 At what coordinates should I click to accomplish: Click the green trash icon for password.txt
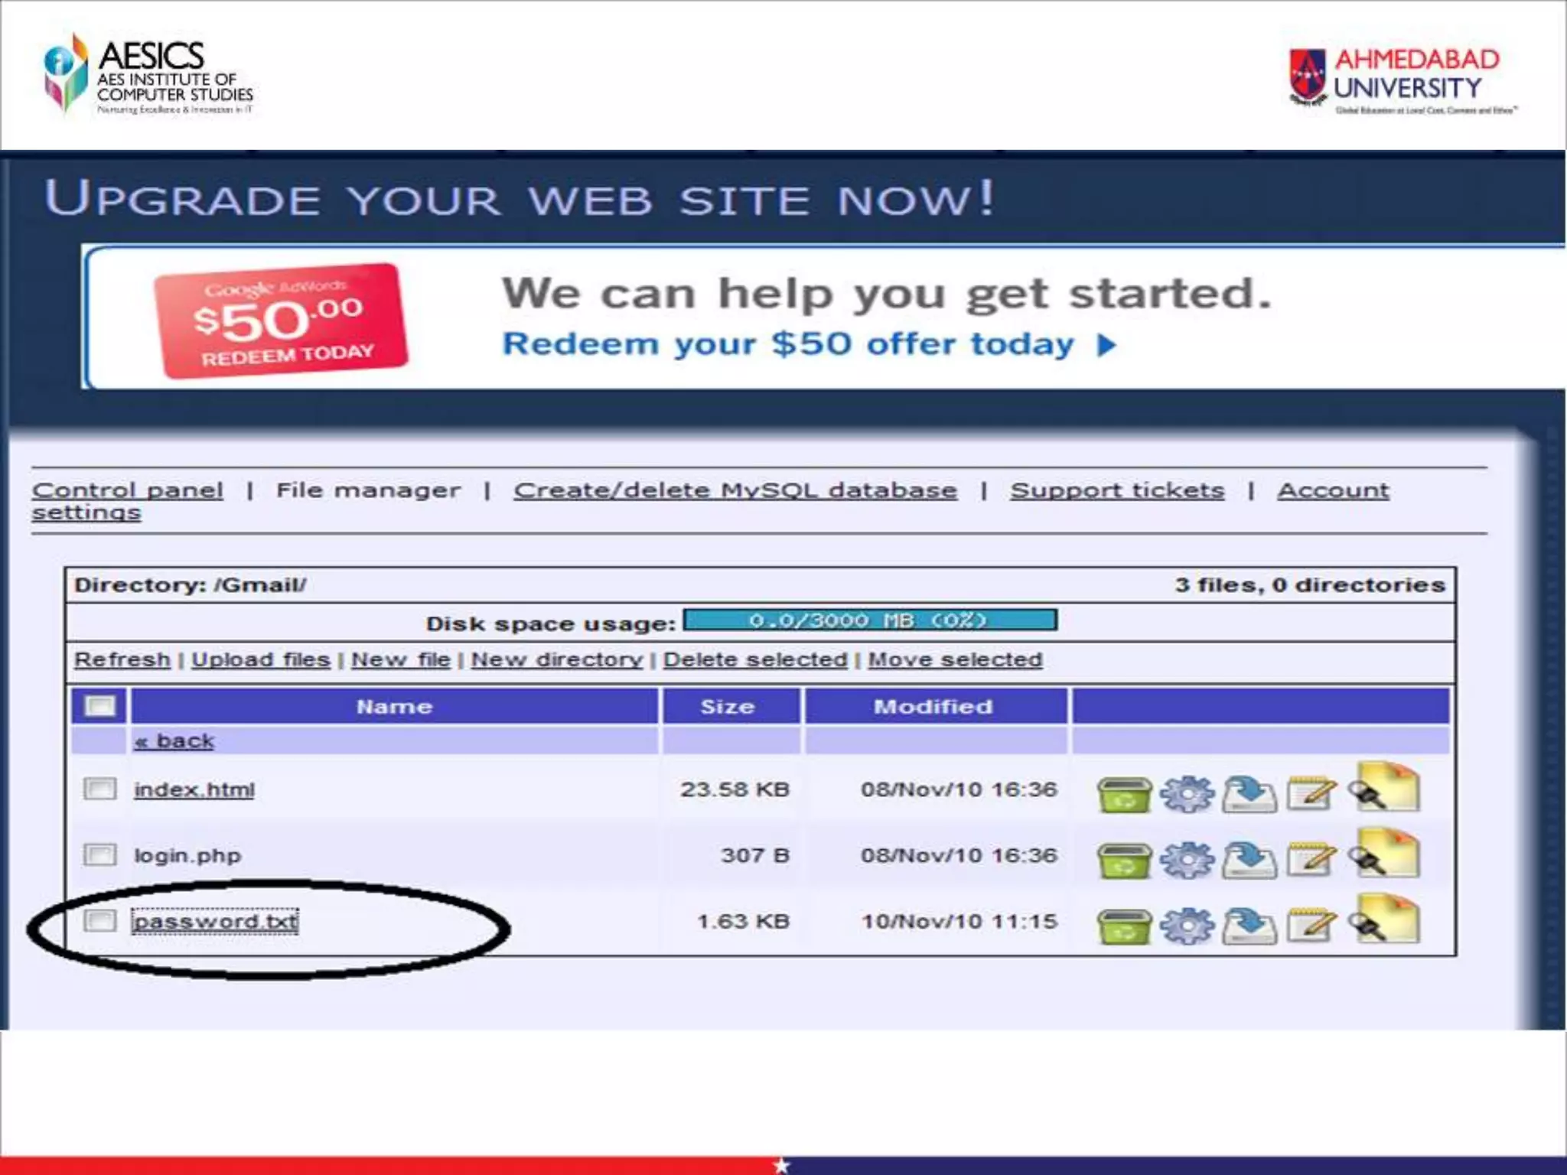pos(1123,926)
